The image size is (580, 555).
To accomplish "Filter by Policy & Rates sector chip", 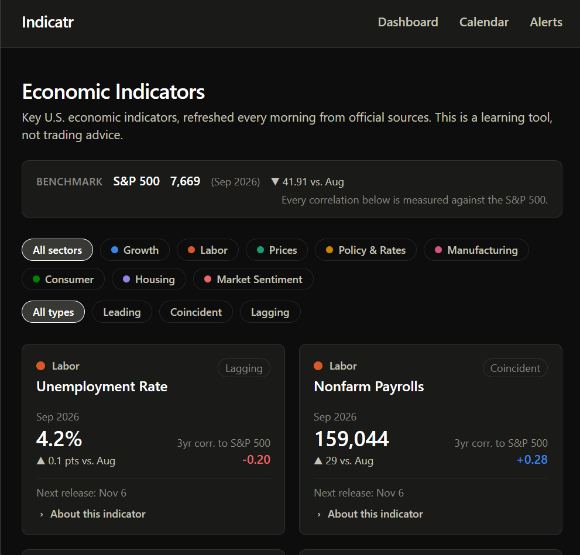I will [x=366, y=250].
